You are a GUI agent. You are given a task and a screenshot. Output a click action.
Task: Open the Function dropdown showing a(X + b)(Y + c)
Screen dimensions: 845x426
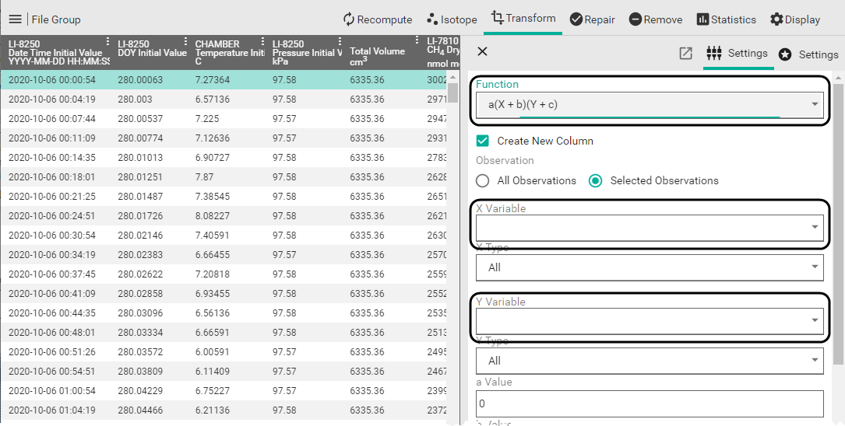tap(650, 104)
